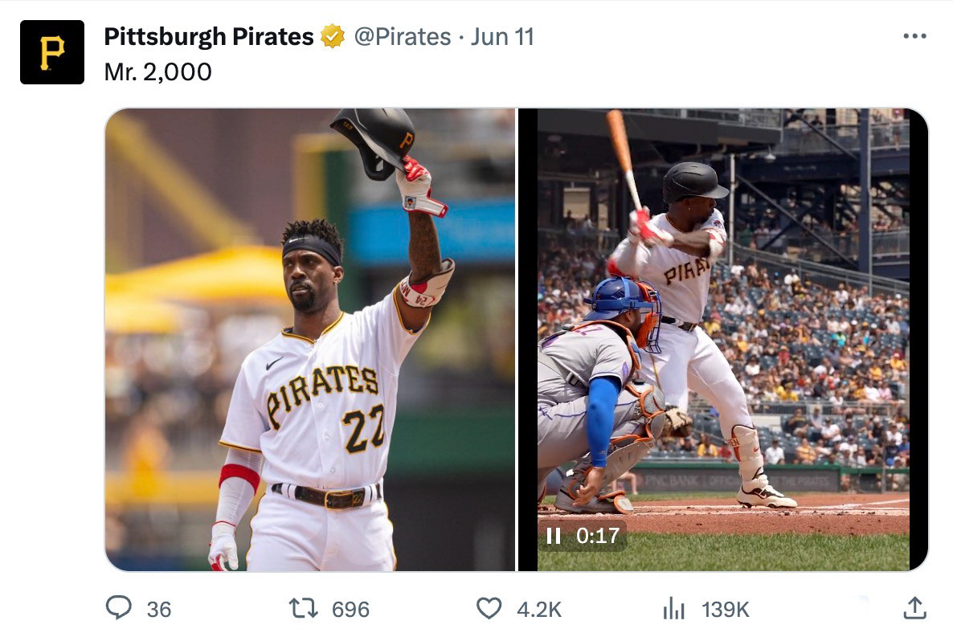Screen dimensions: 953x641
Task: Click the 696 retweets count
Action: 350,610
